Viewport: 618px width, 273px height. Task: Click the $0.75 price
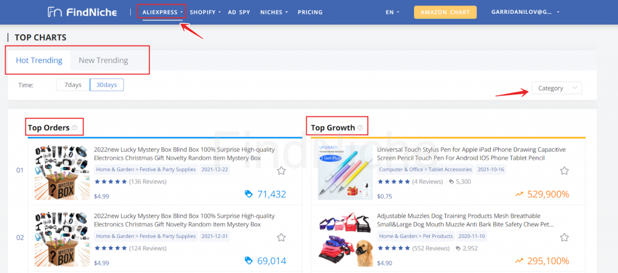[x=384, y=196]
